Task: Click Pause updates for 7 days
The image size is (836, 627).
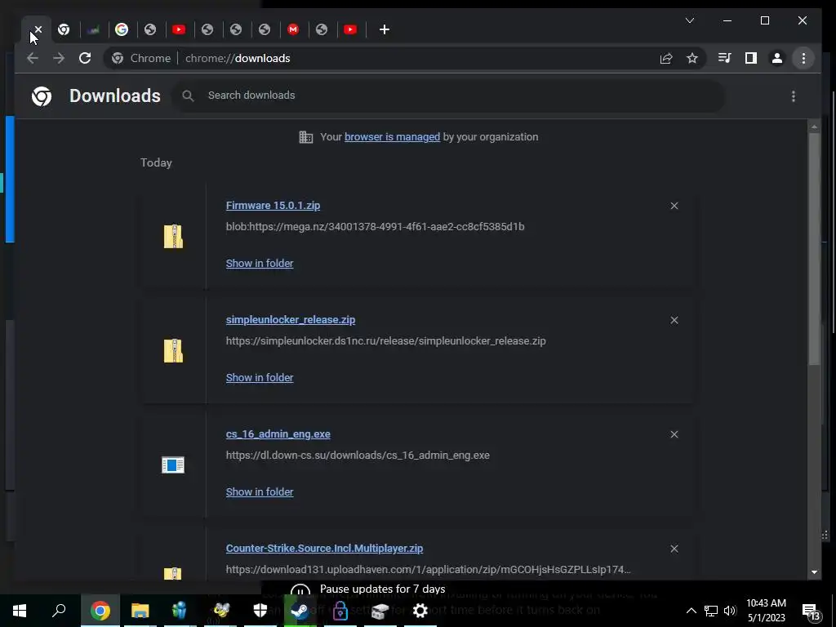Action: click(x=382, y=589)
